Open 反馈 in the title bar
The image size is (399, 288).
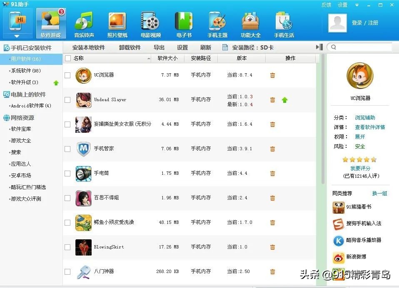click(326, 5)
